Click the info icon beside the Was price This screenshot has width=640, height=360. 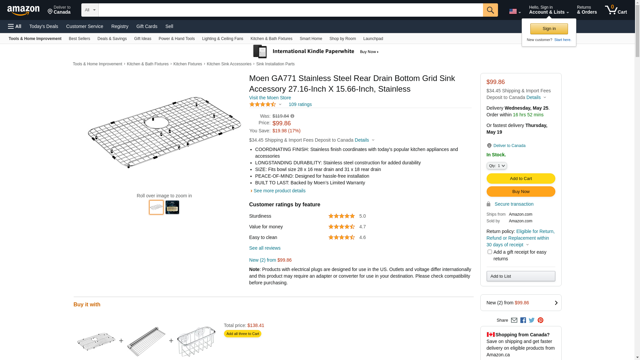pyautogui.click(x=292, y=116)
